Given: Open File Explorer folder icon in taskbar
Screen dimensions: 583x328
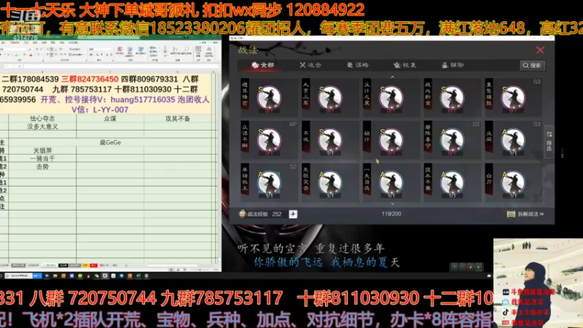Looking at the screenshot, I should (55, 276).
